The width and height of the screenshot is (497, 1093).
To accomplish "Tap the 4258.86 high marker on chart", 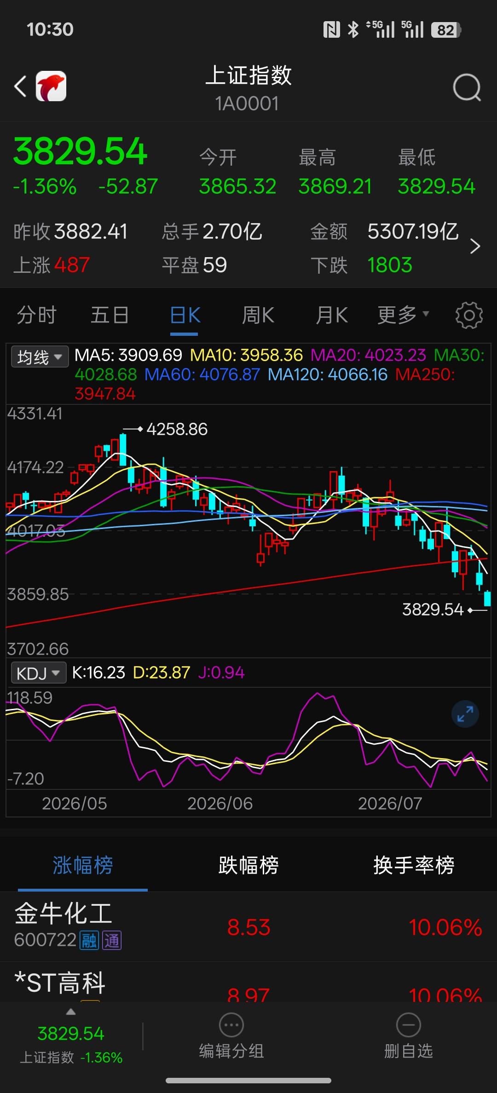I will coord(177,429).
